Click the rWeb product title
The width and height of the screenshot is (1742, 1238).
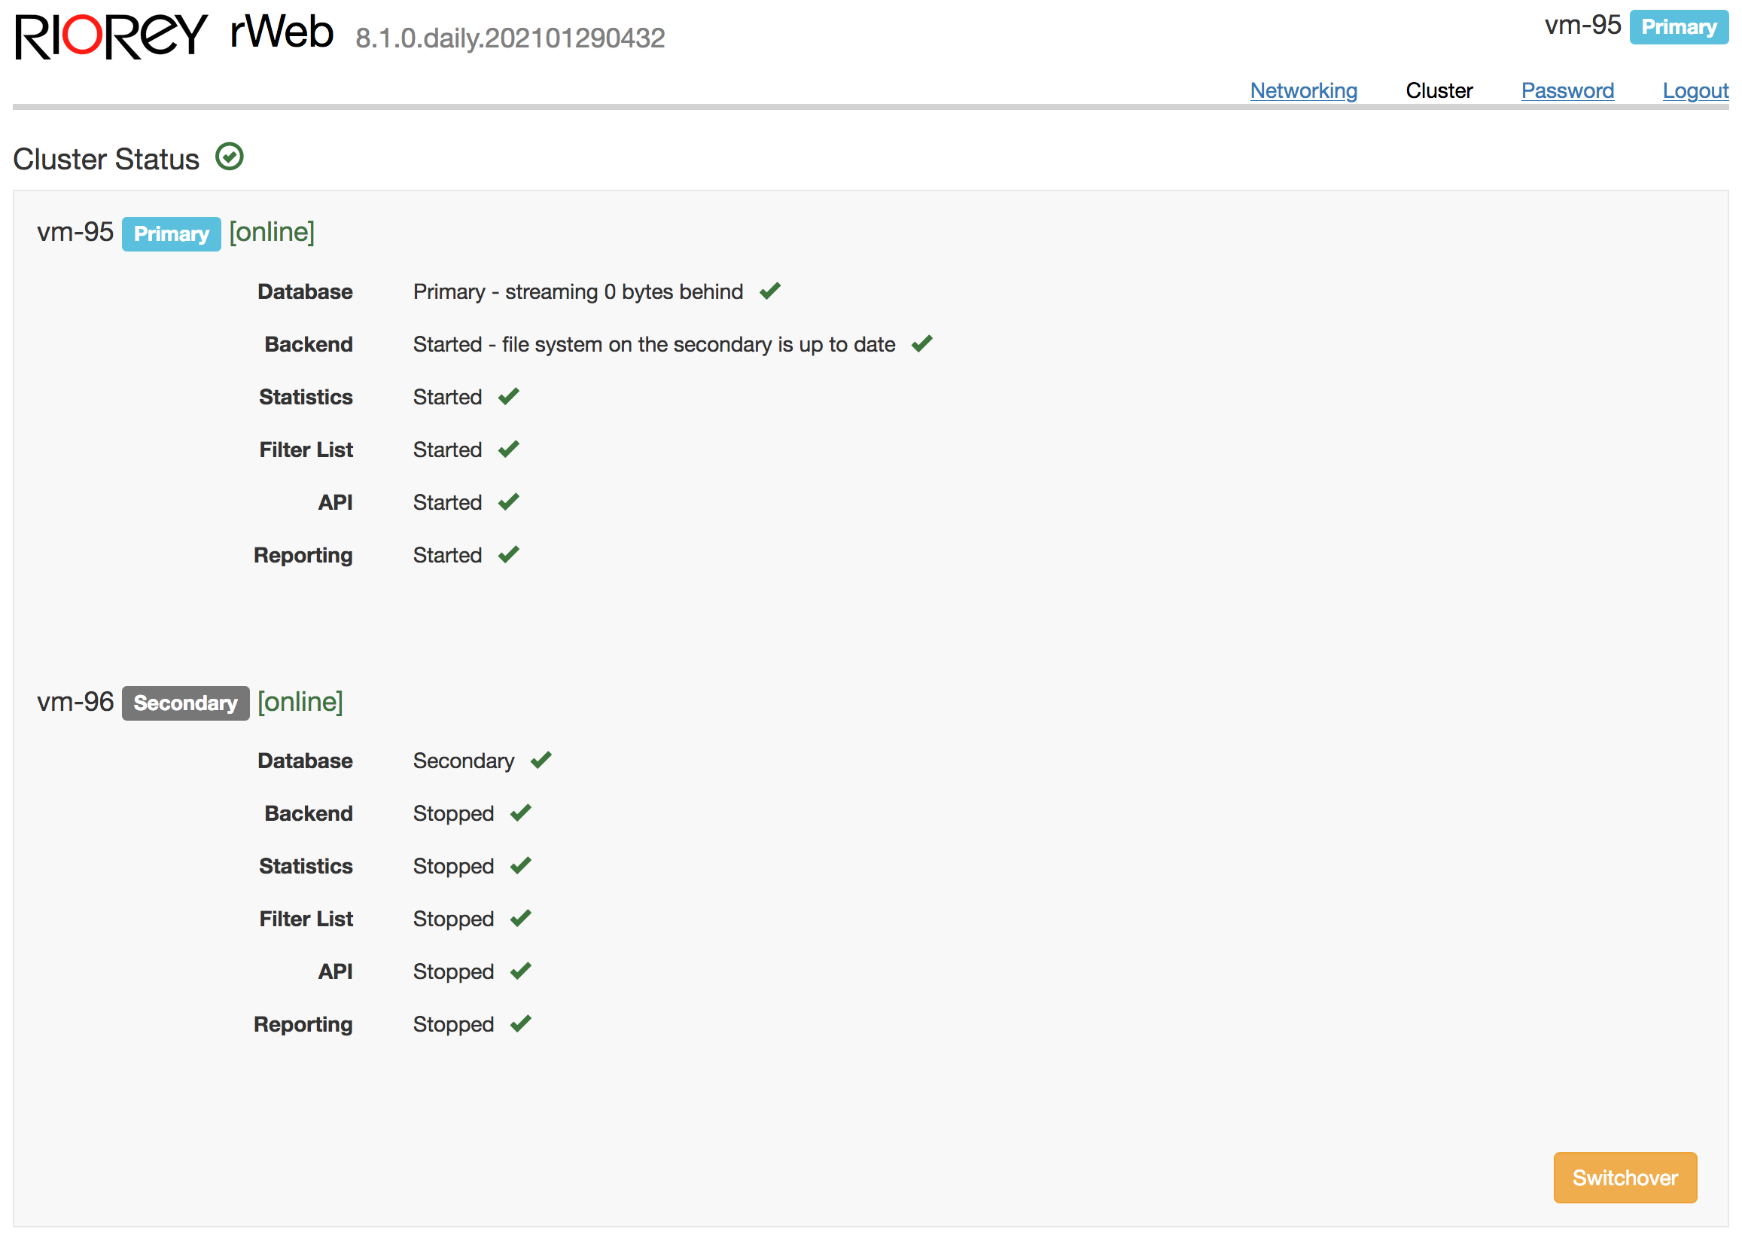(x=282, y=32)
